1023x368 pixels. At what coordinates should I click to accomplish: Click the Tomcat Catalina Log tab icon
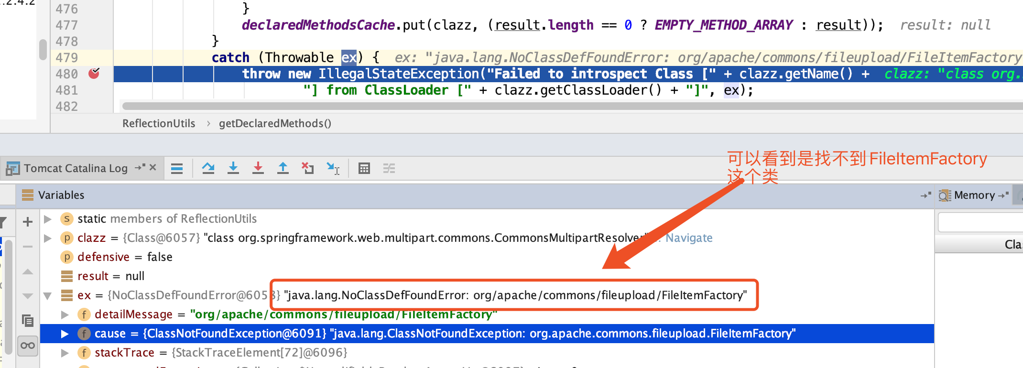click(x=13, y=168)
